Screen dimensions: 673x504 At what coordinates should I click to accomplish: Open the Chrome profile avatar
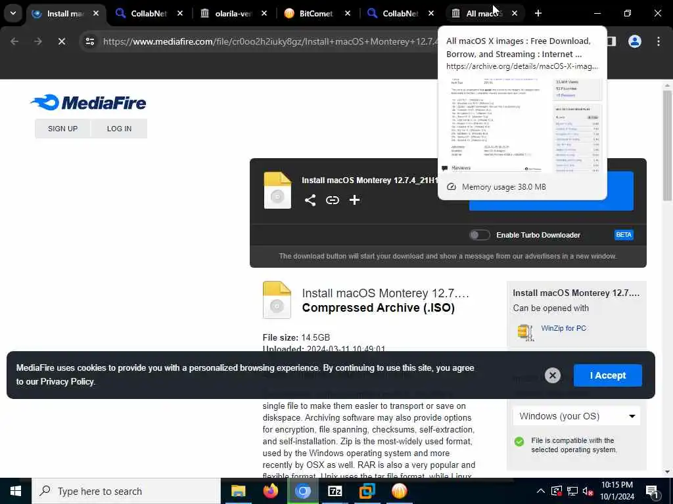click(x=635, y=41)
